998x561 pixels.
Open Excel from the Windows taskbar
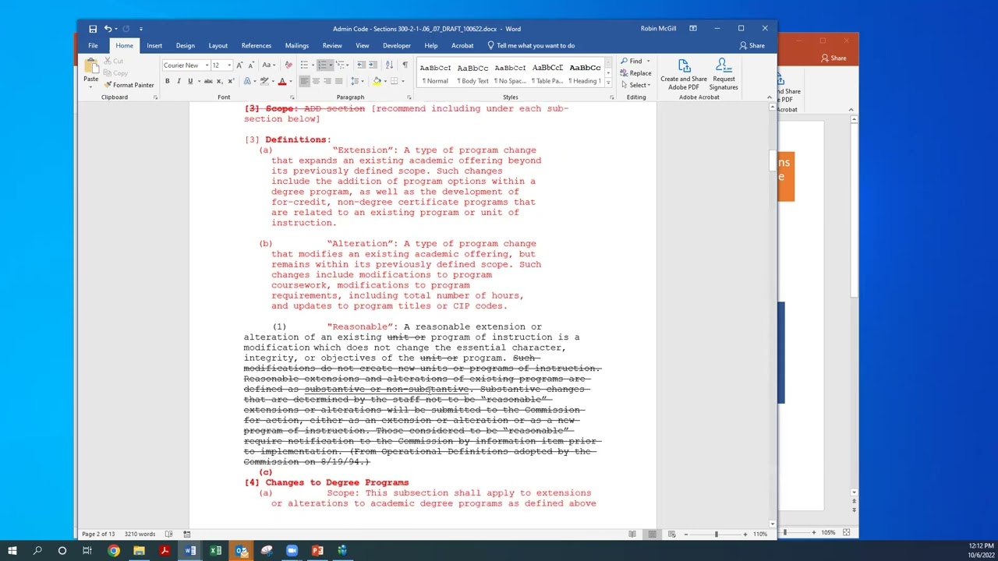[x=215, y=551]
